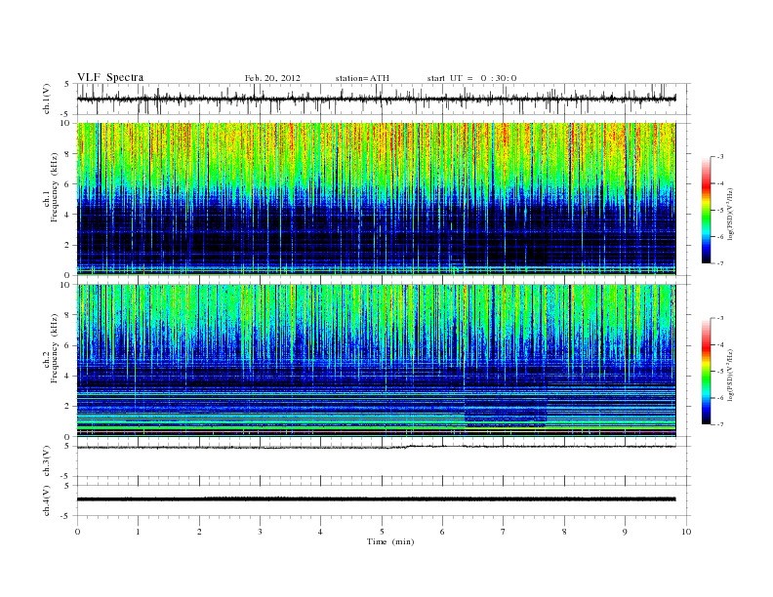Click the ch.3(V) waveform trace
Screen dimensions: 773x597
376,447
